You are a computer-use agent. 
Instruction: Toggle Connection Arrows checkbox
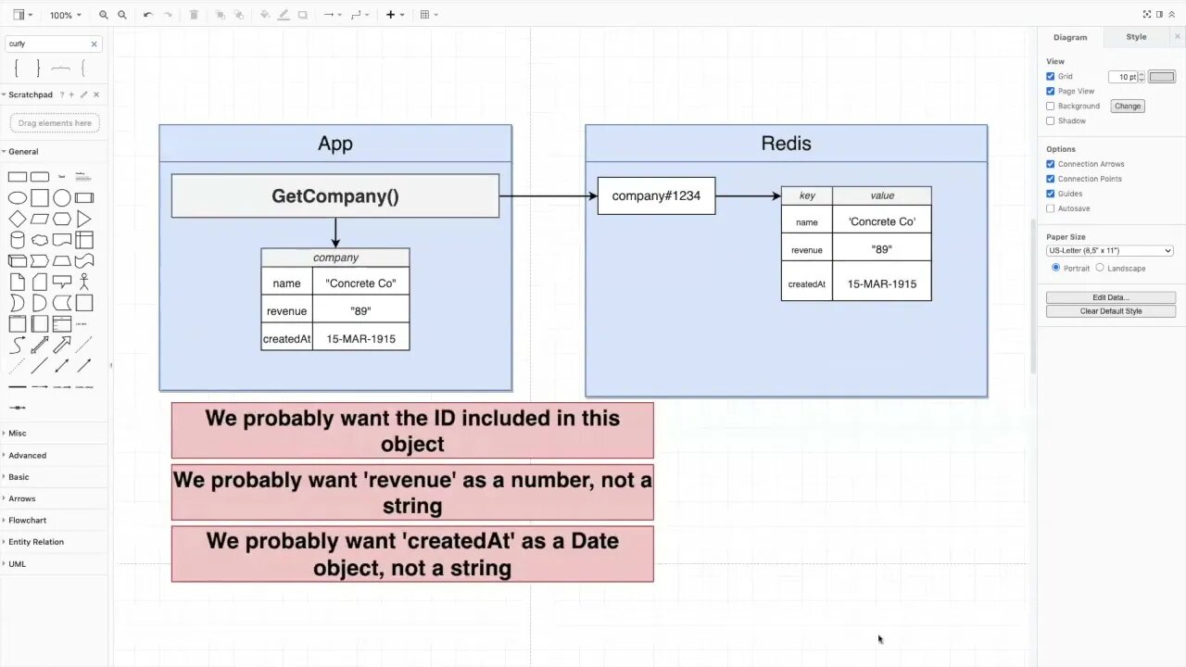(x=1051, y=164)
